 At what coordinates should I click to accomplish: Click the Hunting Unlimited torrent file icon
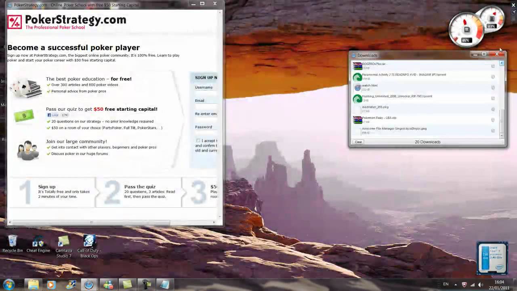pyautogui.click(x=357, y=98)
